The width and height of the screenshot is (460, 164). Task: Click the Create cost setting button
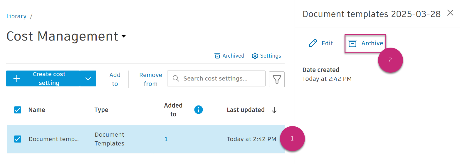[x=43, y=78]
